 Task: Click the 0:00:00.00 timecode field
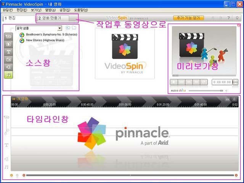[222, 82]
